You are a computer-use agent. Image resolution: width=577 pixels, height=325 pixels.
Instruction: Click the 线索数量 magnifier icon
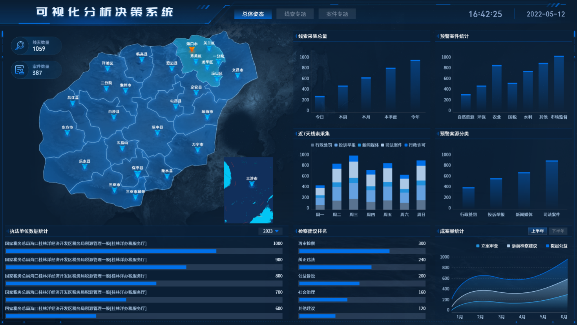coord(20,46)
